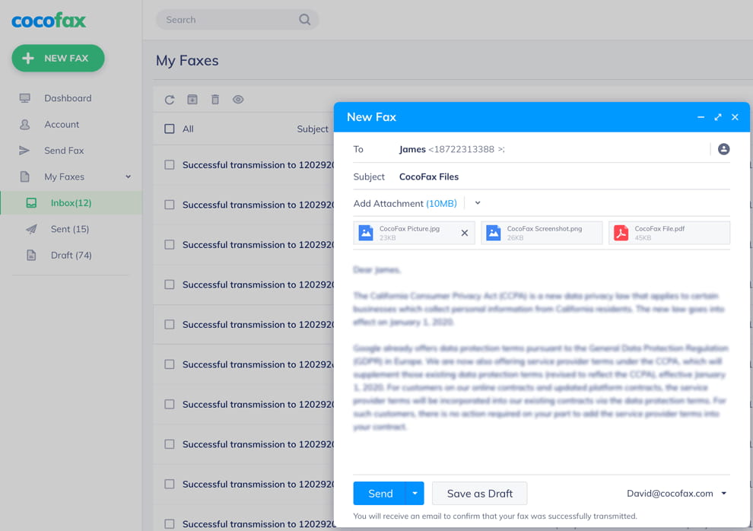Check the ninth Successful transmission row checkbox
Viewport: 753px width, 531px height.
(x=170, y=484)
